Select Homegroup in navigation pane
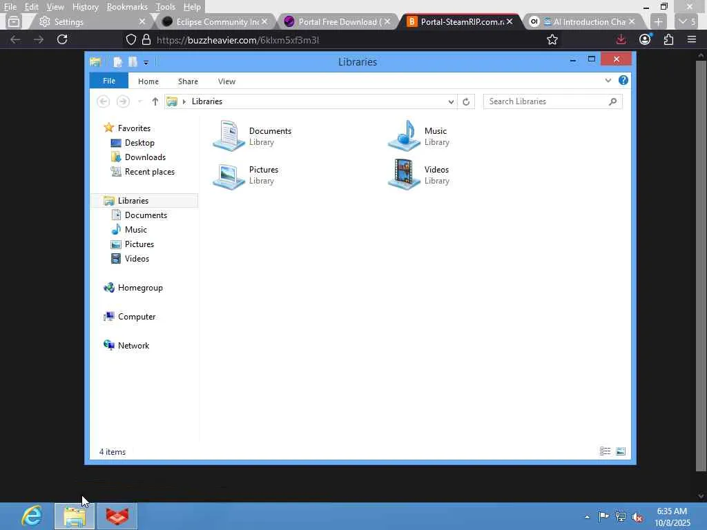 coord(140,288)
